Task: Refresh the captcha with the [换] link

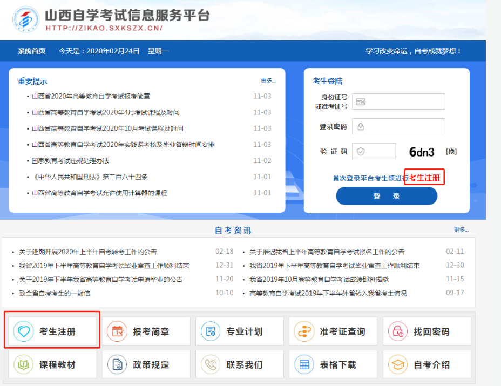Action: click(451, 152)
